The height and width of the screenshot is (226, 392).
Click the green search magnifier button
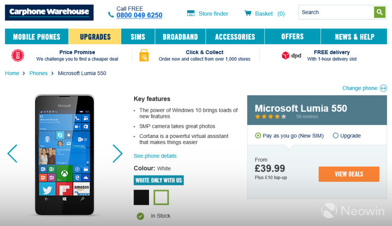click(x=380, y=12)
